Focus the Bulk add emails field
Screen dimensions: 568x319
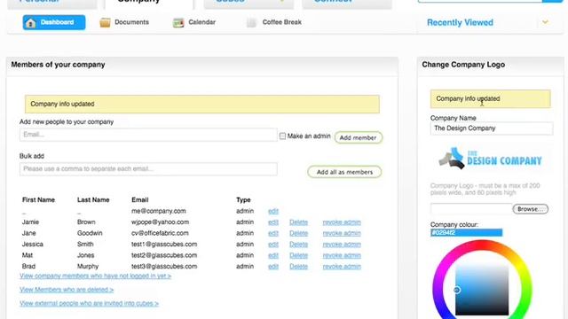coord(148,169)
